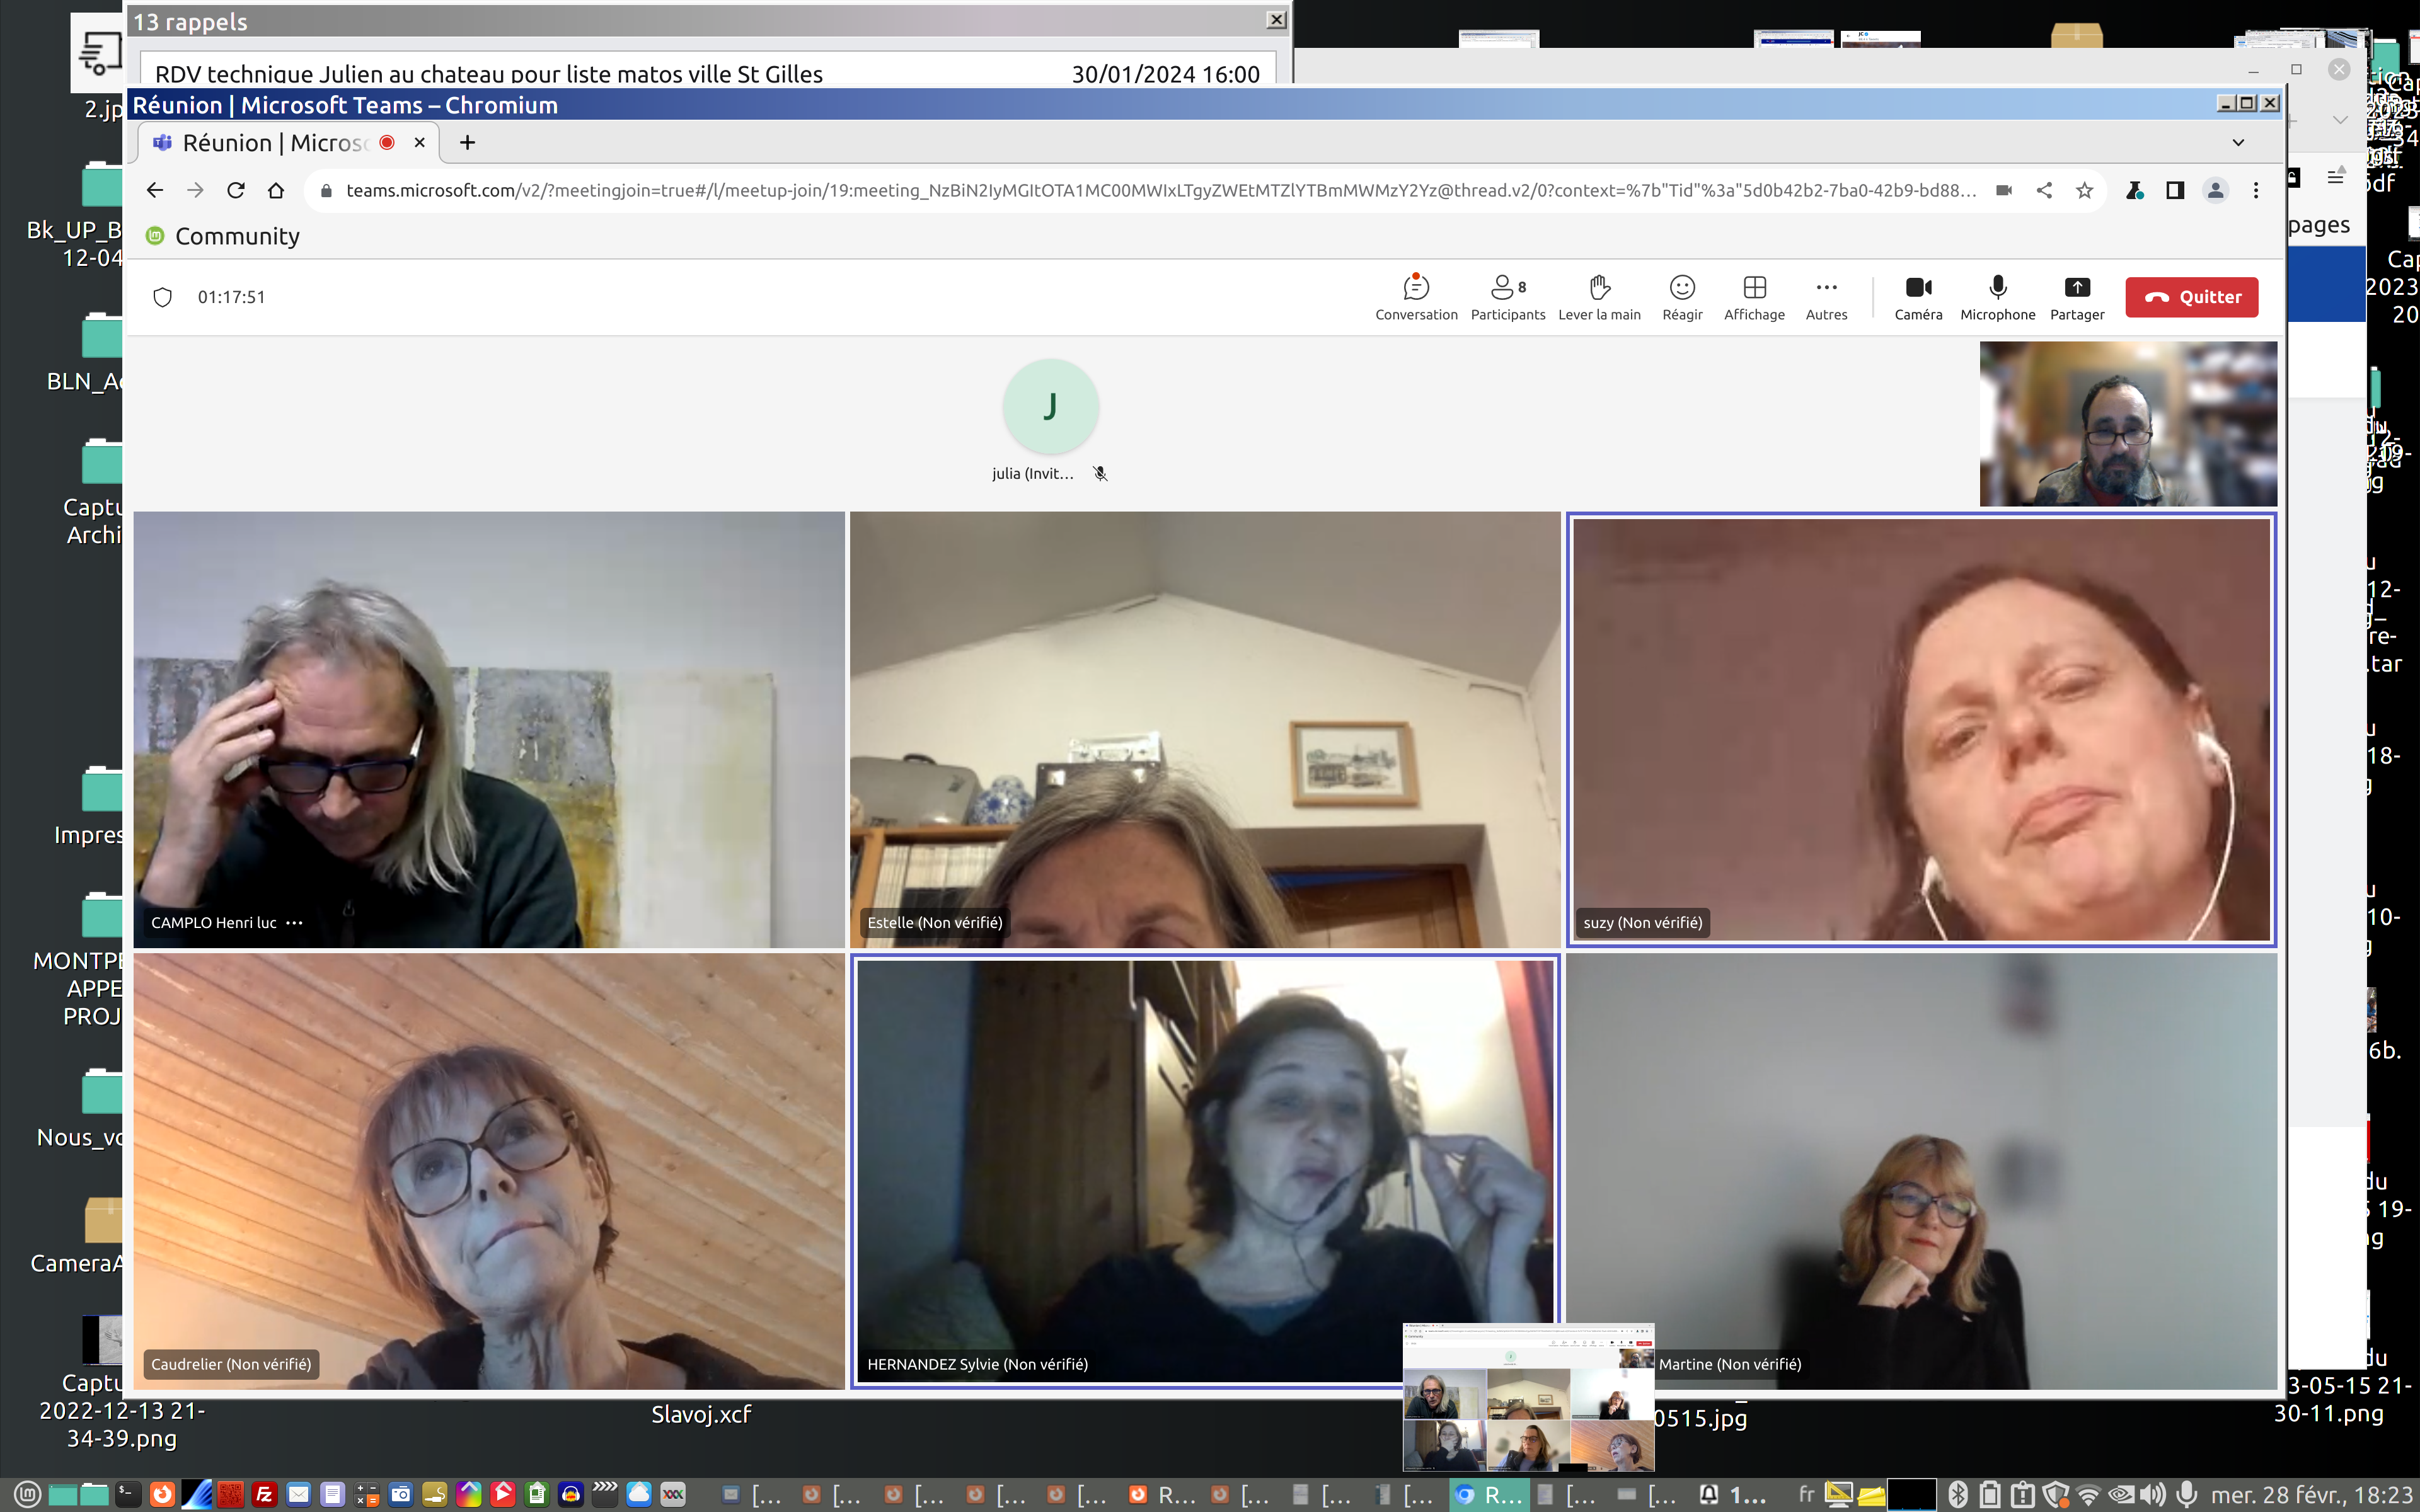
Task: Click the julia participant avatar
Action: tap(1050, 407)
